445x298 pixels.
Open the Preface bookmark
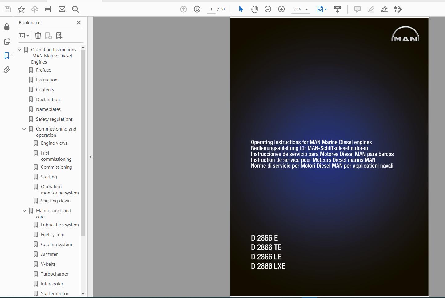[x=43, y=70]
